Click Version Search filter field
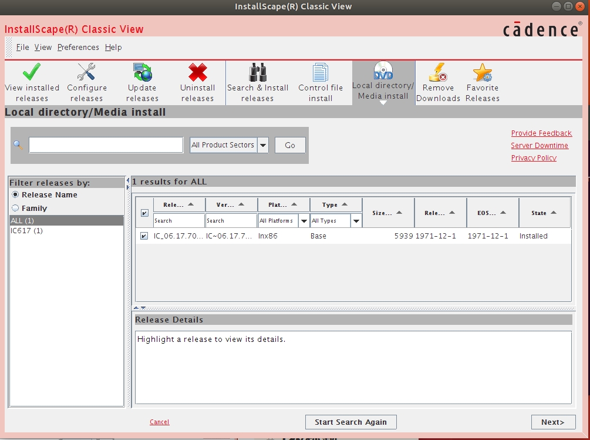 [231, 220]
